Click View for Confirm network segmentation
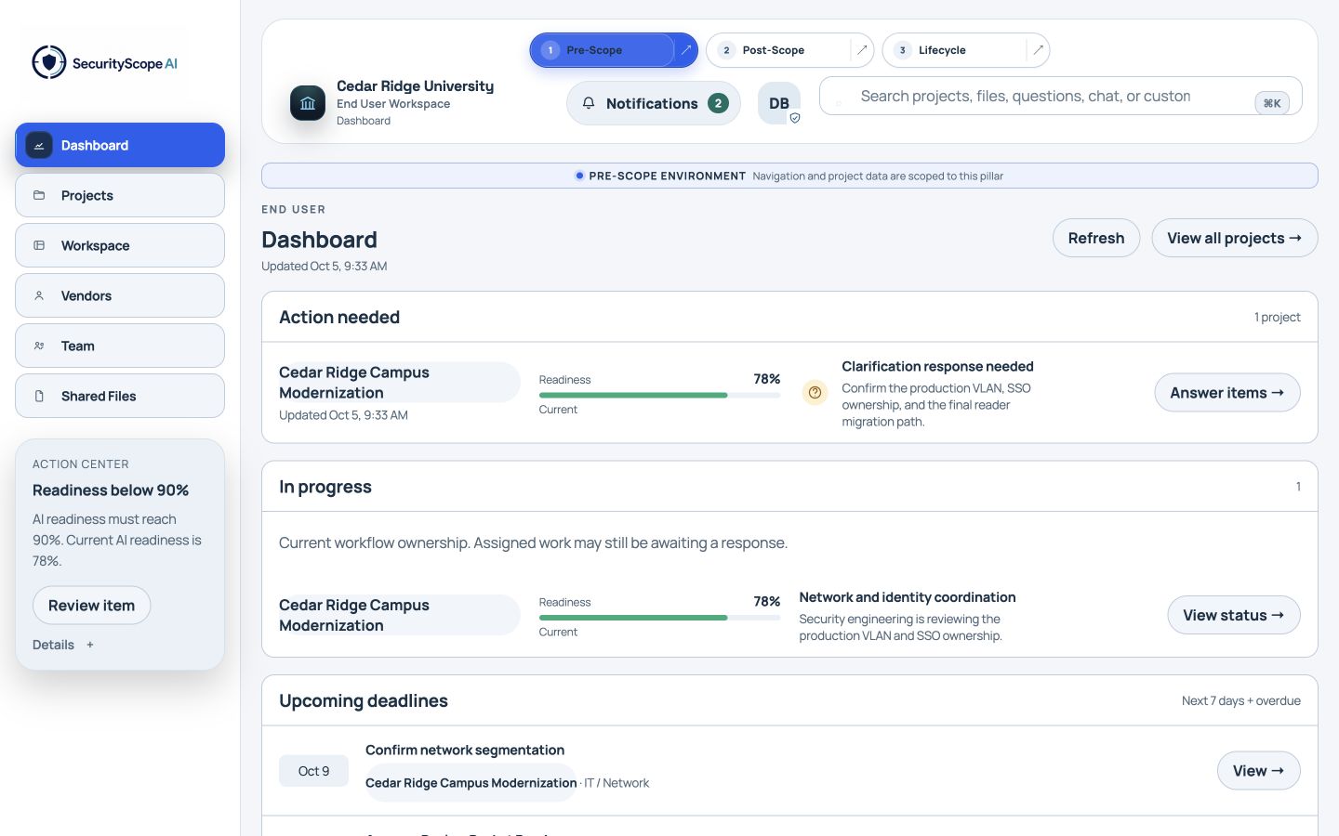 coord(1258,770)
